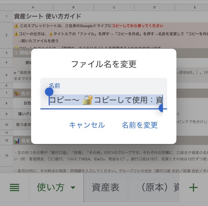Select column A header
This screenshot has height=206, width=208.
(x=33, y=7)
